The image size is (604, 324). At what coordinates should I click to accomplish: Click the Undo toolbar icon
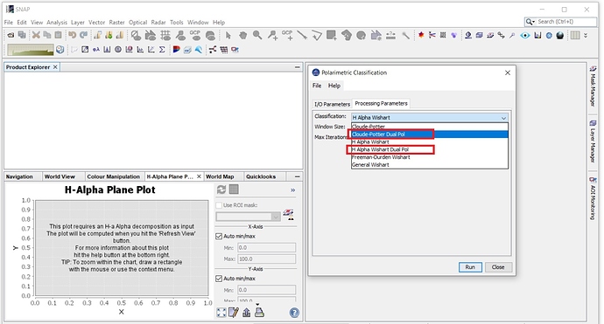72,35
